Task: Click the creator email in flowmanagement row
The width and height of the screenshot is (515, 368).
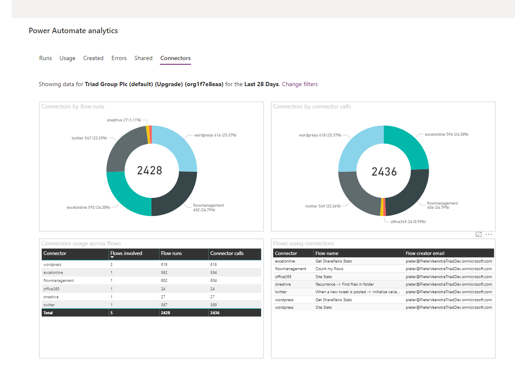Action: [449, 269]
